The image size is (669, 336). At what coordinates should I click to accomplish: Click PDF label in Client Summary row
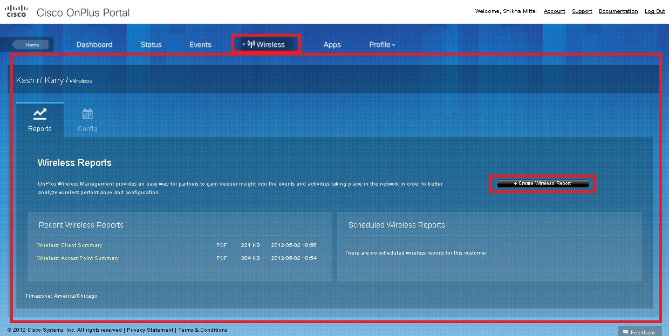coord(222,245)
